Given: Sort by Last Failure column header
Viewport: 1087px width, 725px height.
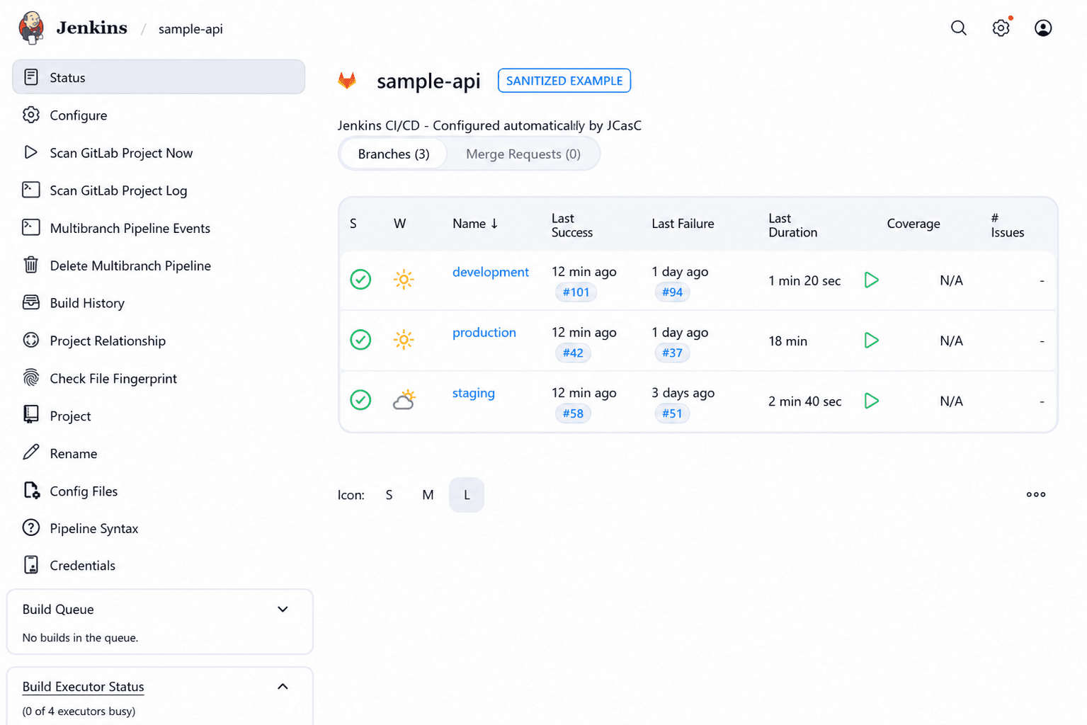Looking at the screenshot, I should 683,224.
